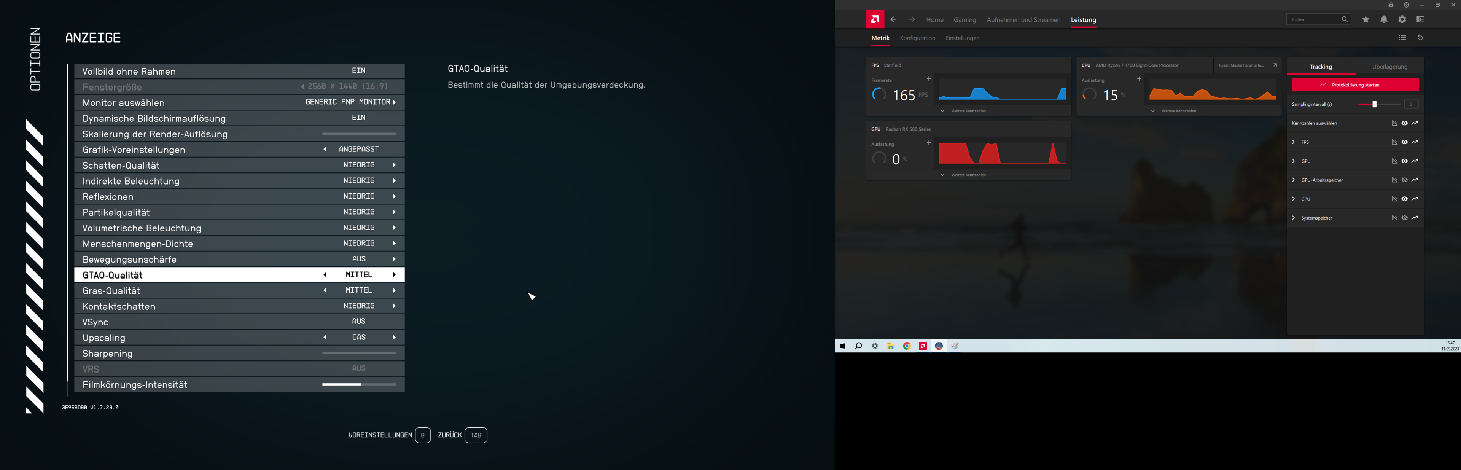This screenshot has height=470, width=1461.
Task: Open AMD notifications bell
Action: 1384,19
